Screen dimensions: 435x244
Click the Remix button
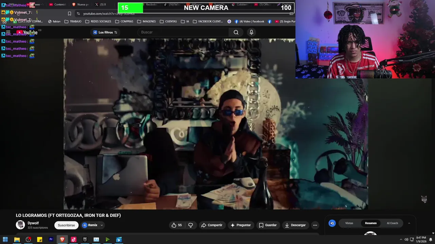coord(90,225)
